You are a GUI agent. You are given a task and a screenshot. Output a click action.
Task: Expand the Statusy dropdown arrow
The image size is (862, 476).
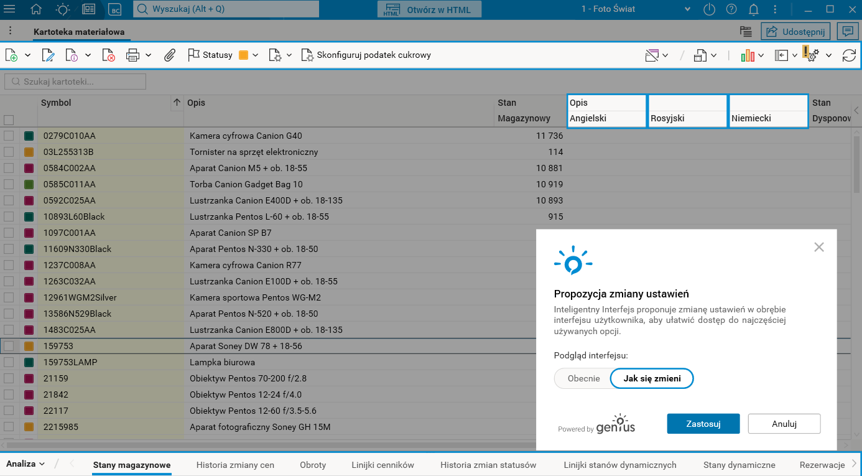click(x=255, y=55)
